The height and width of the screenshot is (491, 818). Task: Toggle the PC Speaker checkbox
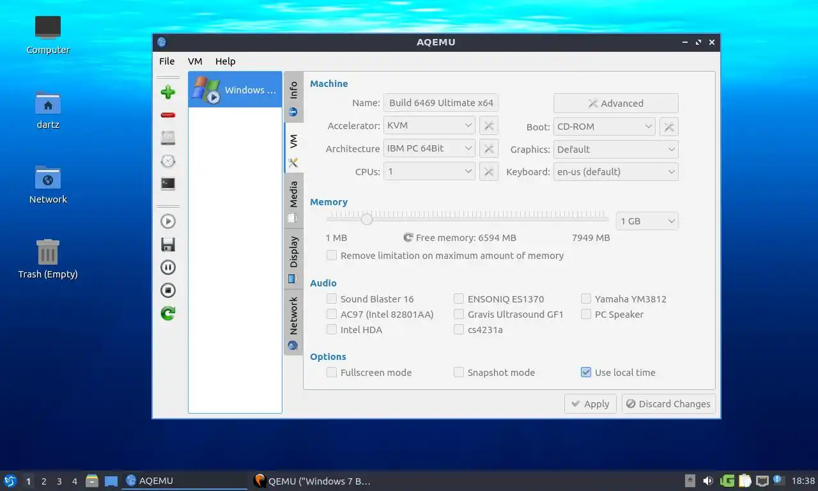[586, 314]
